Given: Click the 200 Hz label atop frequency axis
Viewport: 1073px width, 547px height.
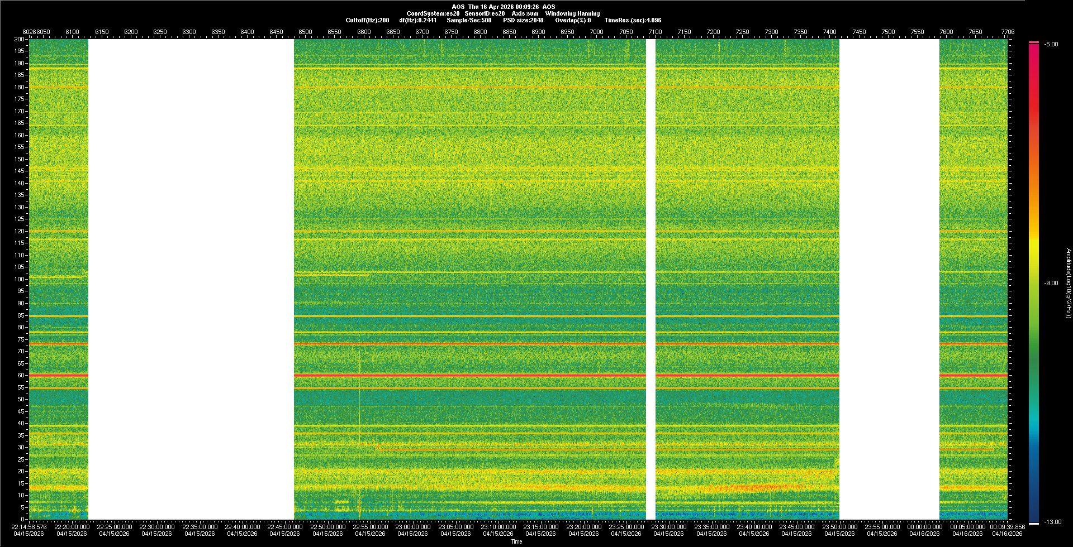Looking at the screenshot, I should point(19,39).
